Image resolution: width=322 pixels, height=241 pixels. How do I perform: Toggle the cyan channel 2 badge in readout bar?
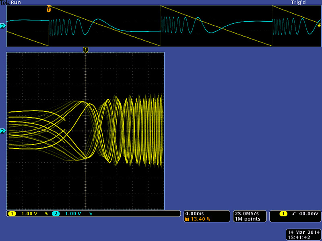pyautogui.click(x=56, y=214)
